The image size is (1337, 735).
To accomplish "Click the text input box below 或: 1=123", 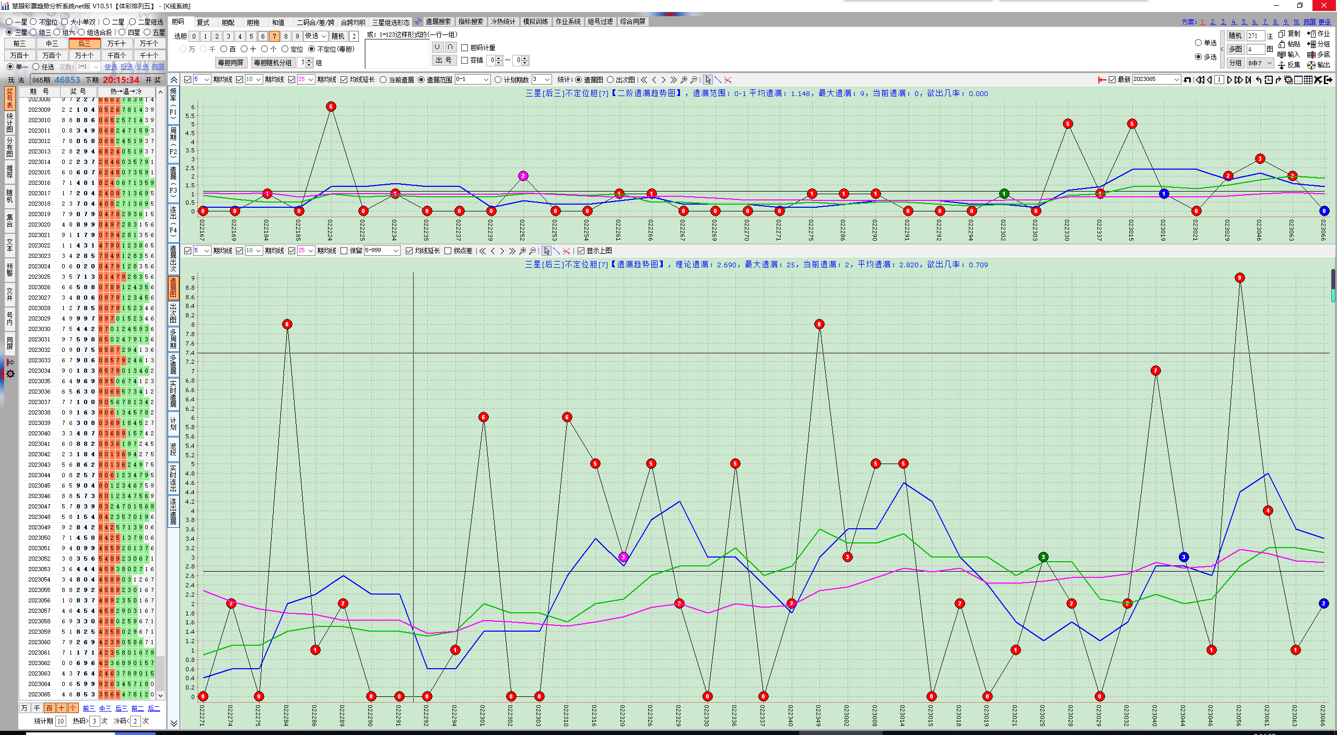I will pyautogui.click(x=397, y=54).
